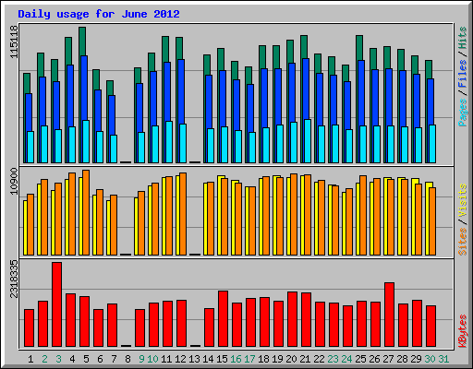This screenshot has height=369, width=473.
Task: Click day label 22 on the axis
Action: (x=319, y=359)
